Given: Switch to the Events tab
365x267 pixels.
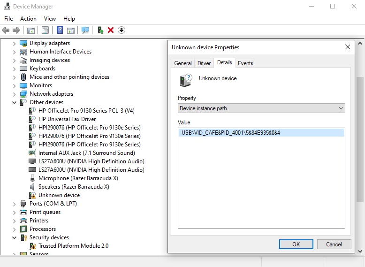Looking at the screenshot, I should 245,63.
